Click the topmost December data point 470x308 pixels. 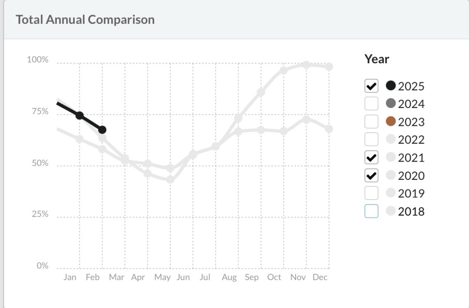pos(329,67)
